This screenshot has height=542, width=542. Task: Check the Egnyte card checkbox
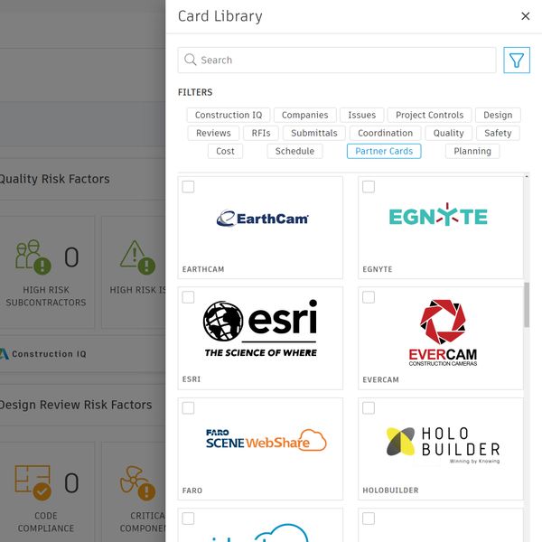(x=369, y=187)
